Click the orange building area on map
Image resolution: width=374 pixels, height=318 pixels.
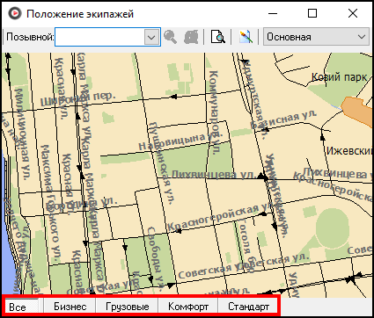pyautogui.click(x=357, y=111)
